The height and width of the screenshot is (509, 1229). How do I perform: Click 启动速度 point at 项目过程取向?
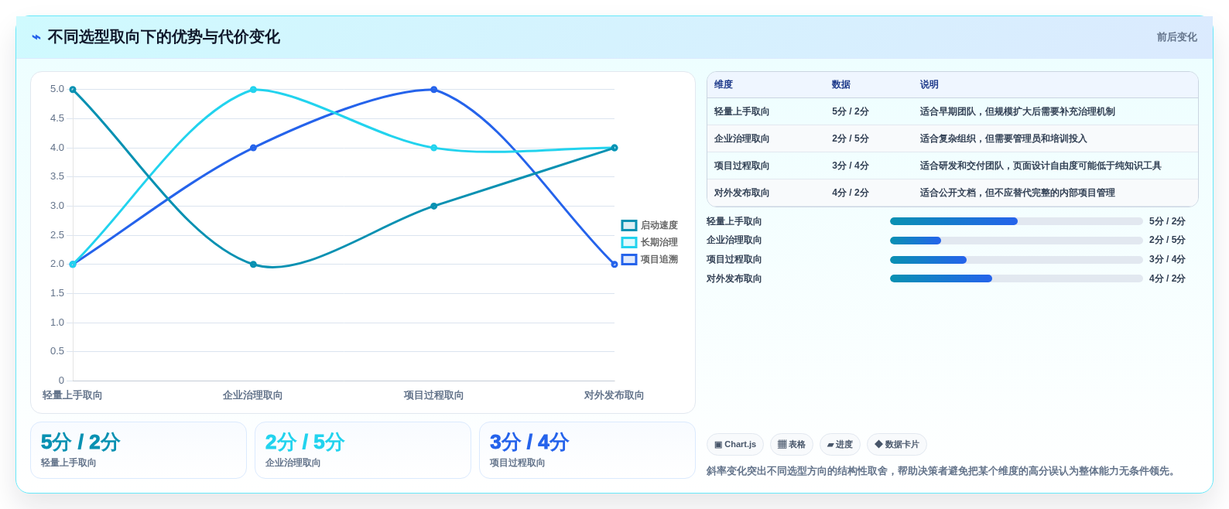coord(433,206)
